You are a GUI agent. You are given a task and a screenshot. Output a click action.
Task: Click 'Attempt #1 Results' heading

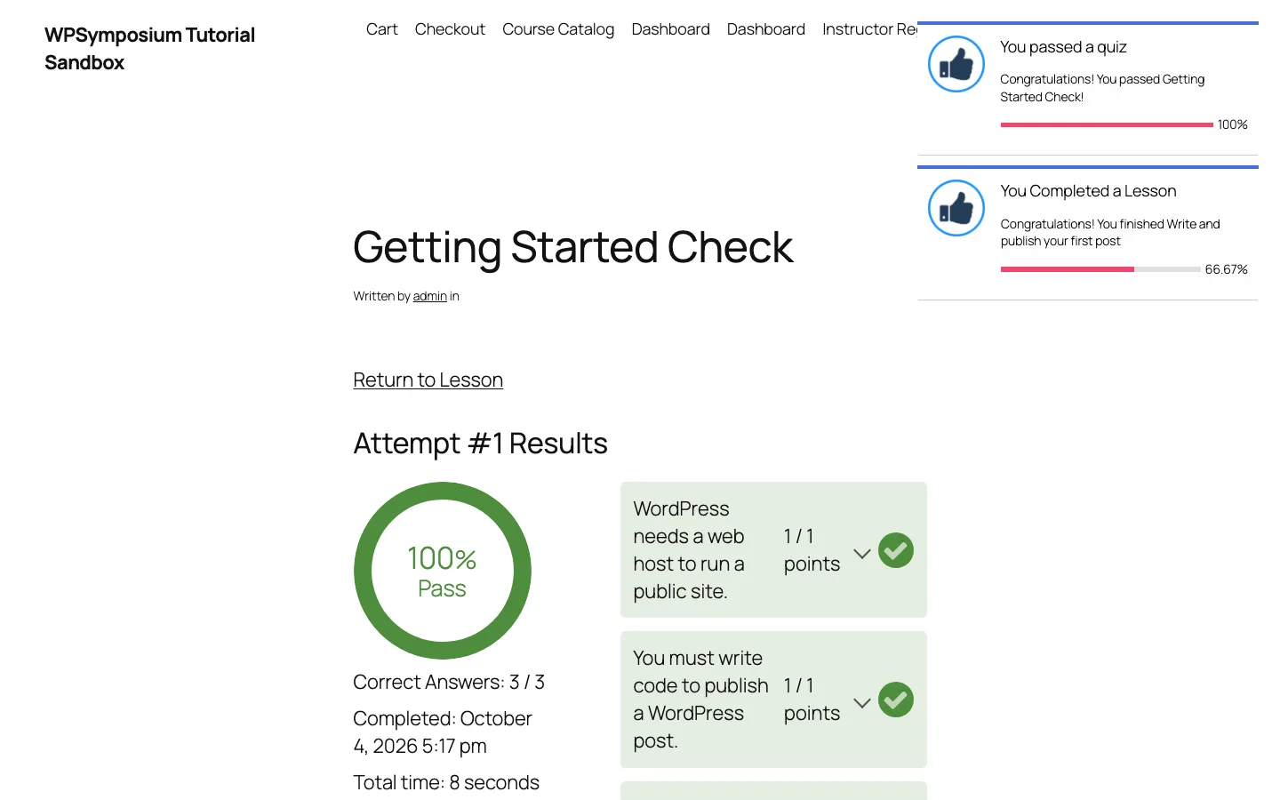(x=481, y=443)
